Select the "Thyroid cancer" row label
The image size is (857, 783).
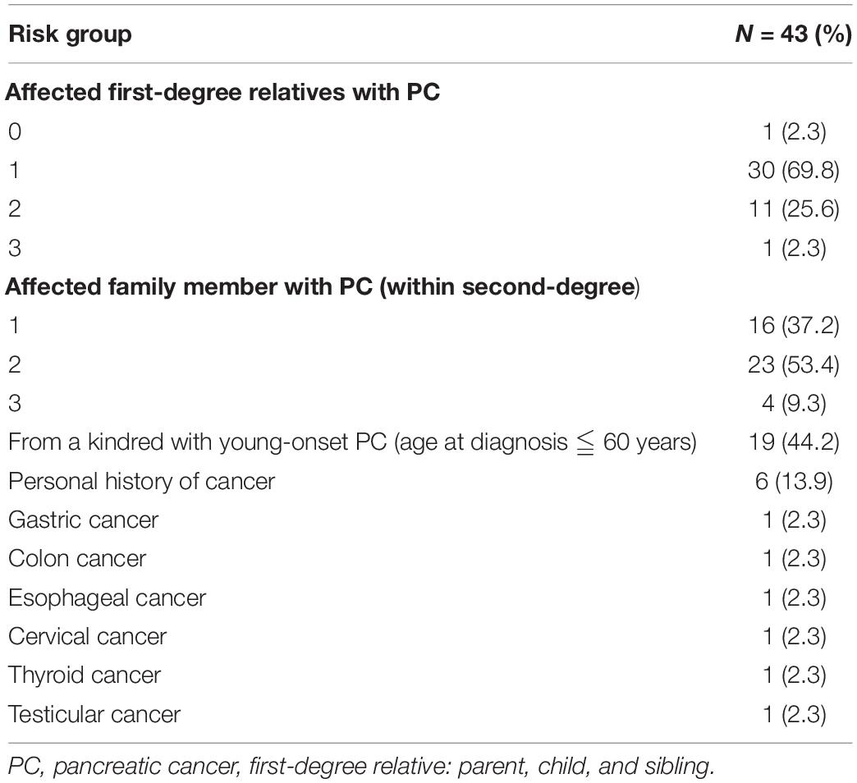pyautogui.click(x=85, y=675)
